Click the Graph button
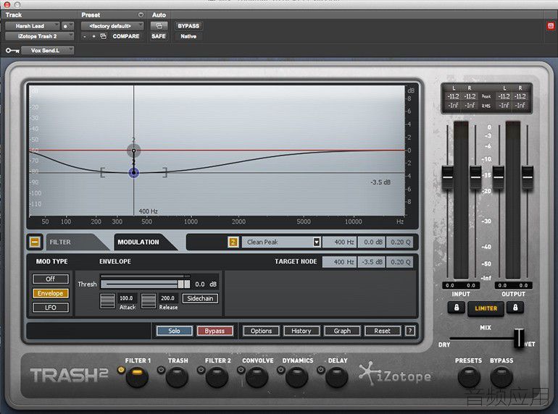The height and width of the screenshot is (414, 558). (x=342, y=331)
